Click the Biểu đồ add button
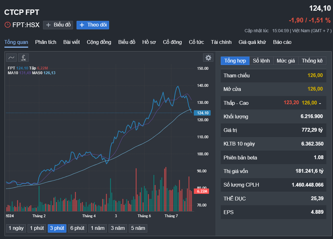Viewport: 333px width, 239px height. (58, 25)
